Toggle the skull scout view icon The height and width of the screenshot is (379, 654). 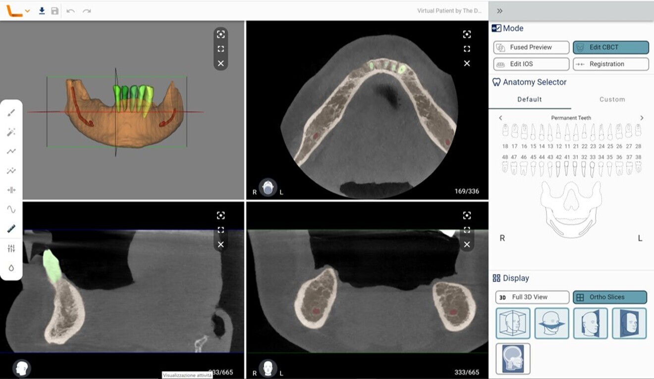(x=513, y=359)
